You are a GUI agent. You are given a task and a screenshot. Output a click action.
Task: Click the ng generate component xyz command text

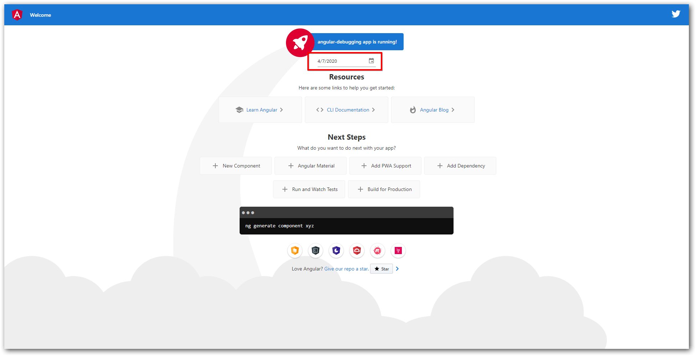click(x=280, y=226)
